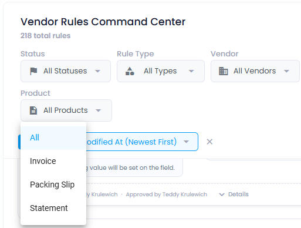Click the building icon in Vendor filter
The width and height of the screenshot is (301, 228).
[x=224, y=71]
